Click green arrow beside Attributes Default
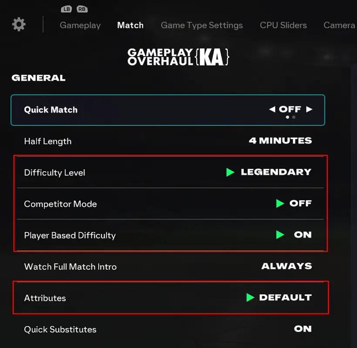357x348 pixels. [250, 298]
